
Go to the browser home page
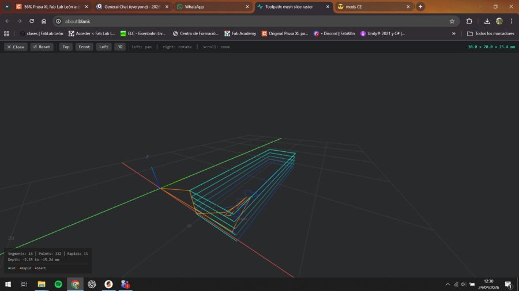click(x=44, y=21)
